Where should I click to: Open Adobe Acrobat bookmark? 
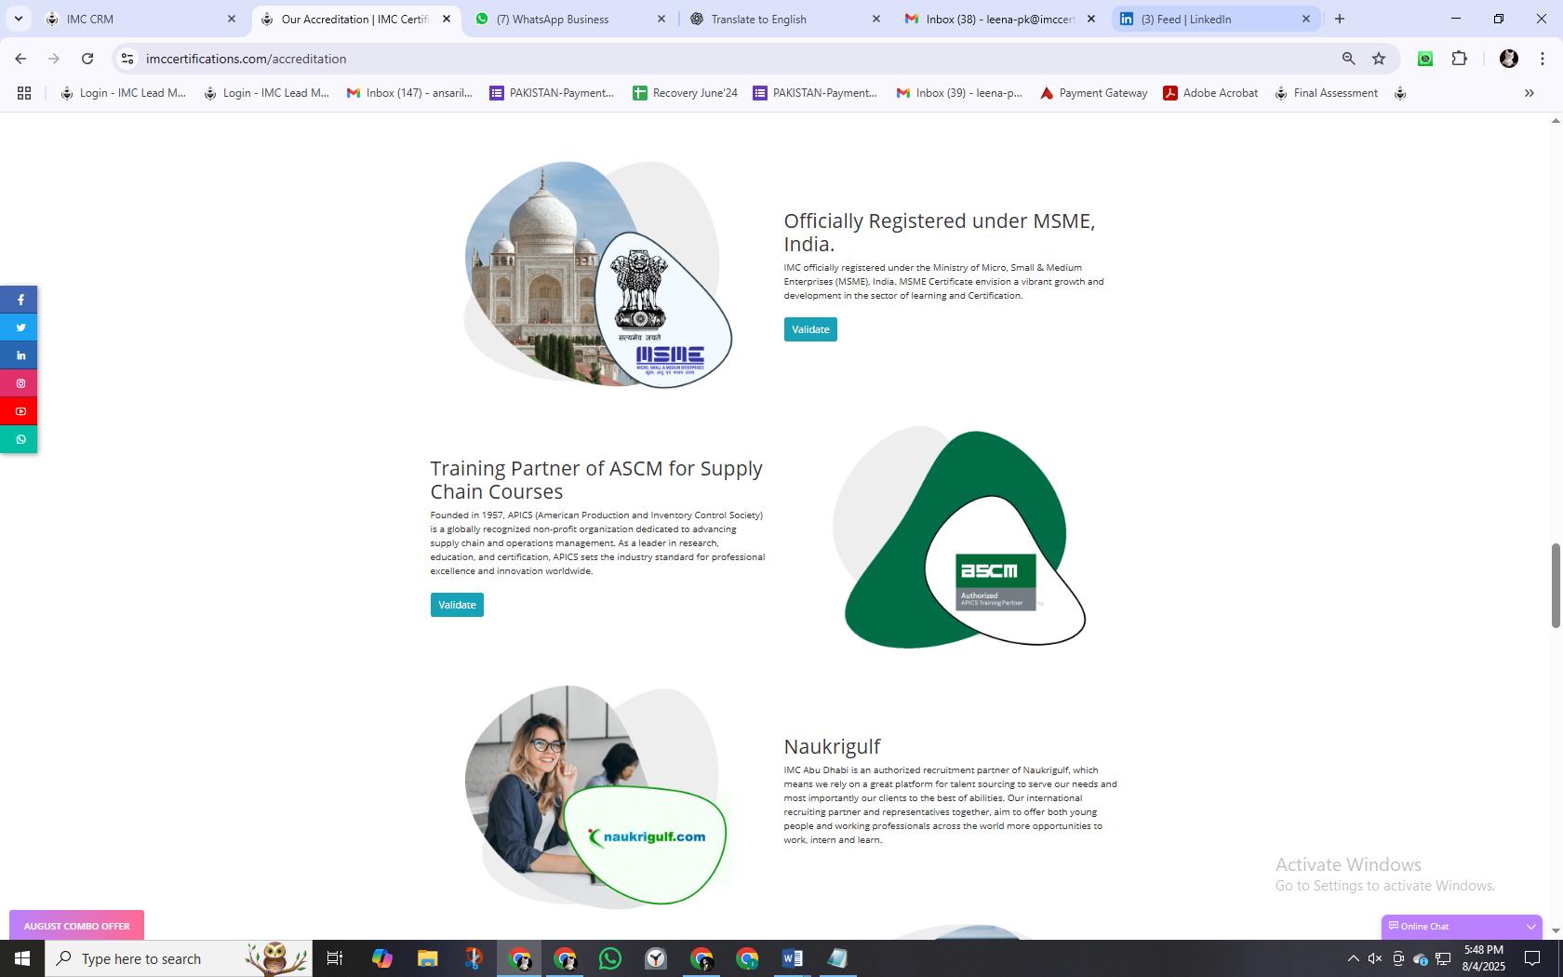point(1210,93)
